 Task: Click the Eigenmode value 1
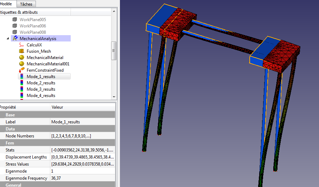83,171
